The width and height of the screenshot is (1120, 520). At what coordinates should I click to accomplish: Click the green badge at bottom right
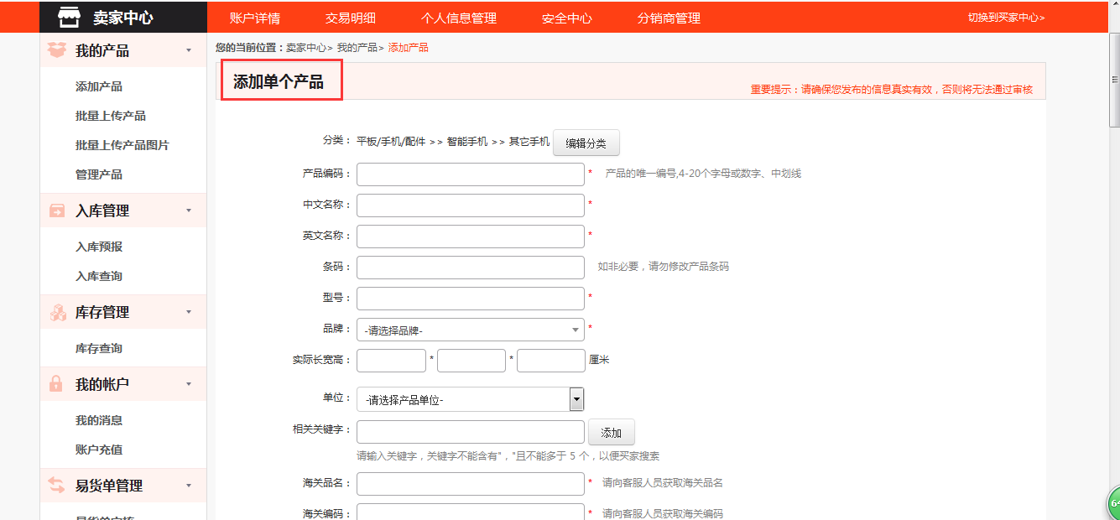pyautogui.click(x=1113, y=503)
